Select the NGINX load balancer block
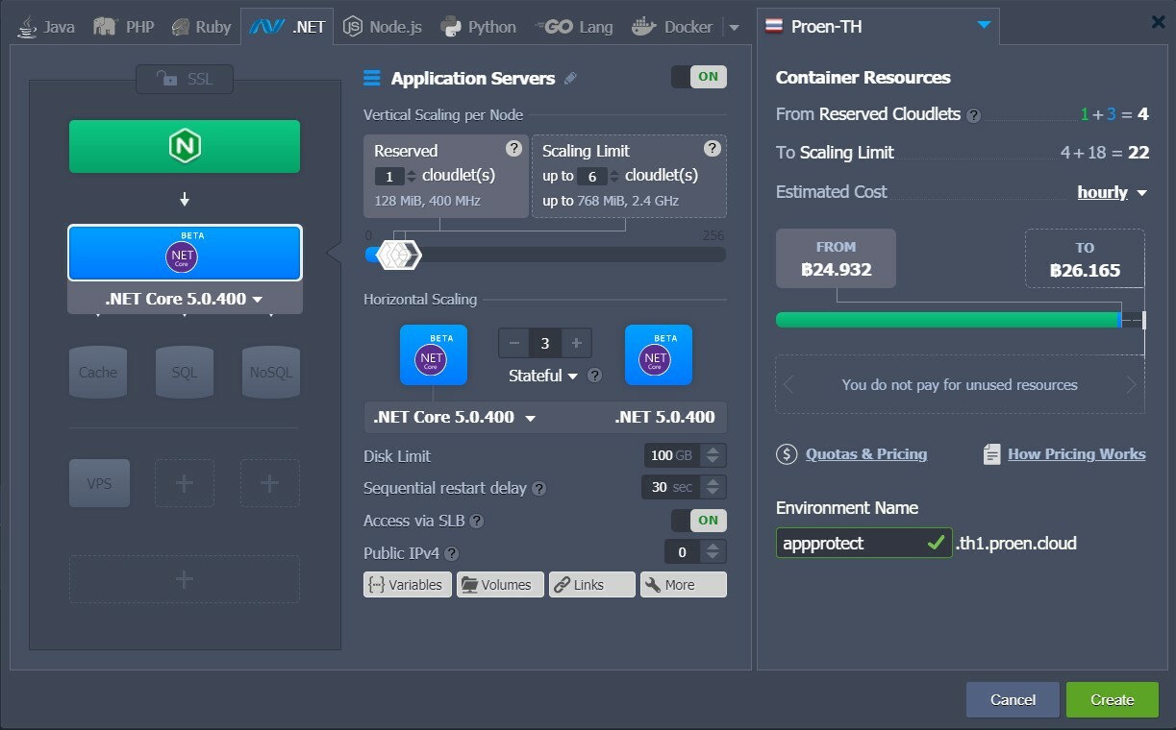 click(x=185, y=146)
